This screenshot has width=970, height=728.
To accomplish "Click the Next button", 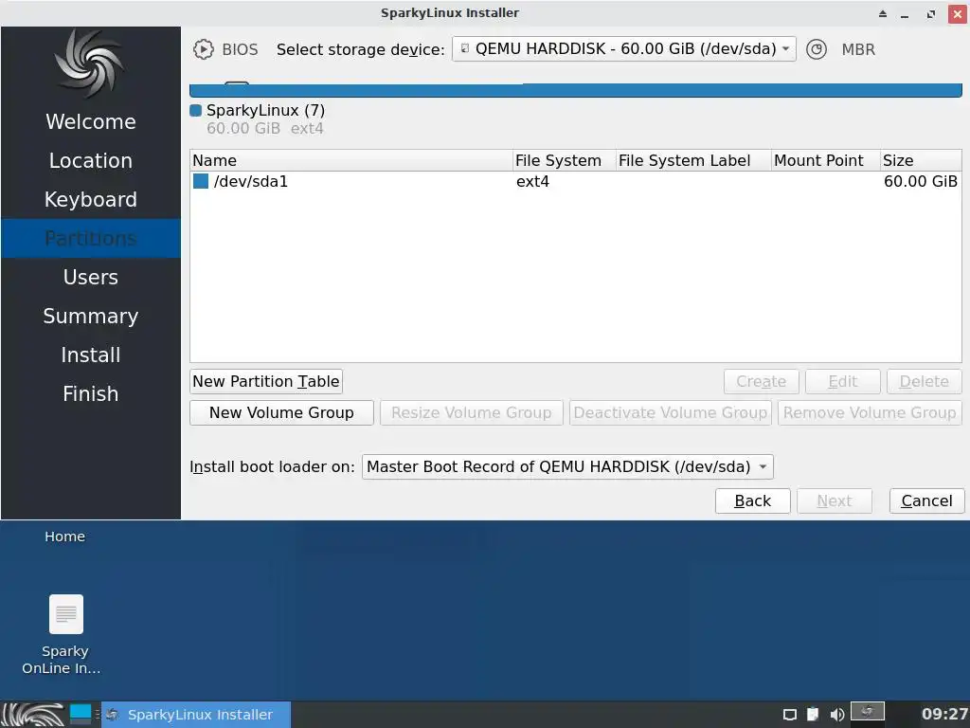I will coord(835,500).
